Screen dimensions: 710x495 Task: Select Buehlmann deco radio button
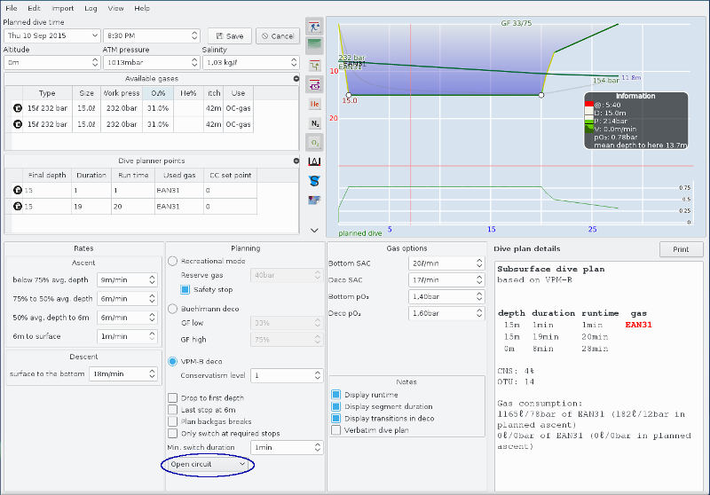172,309
